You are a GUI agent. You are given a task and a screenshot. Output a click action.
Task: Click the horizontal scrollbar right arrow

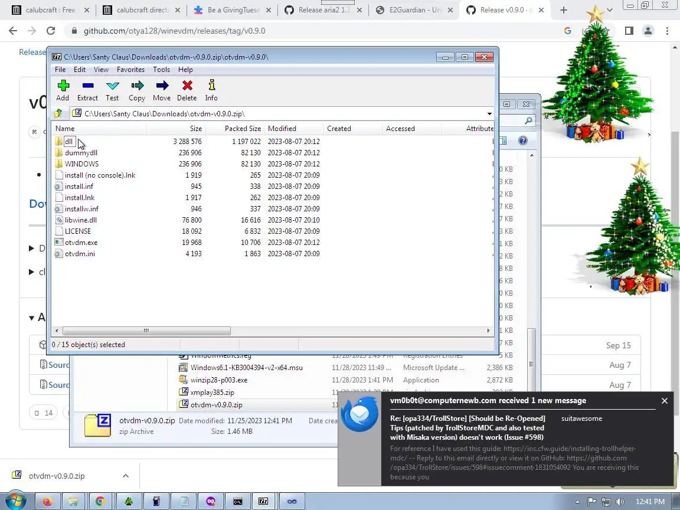coord(488,331)
